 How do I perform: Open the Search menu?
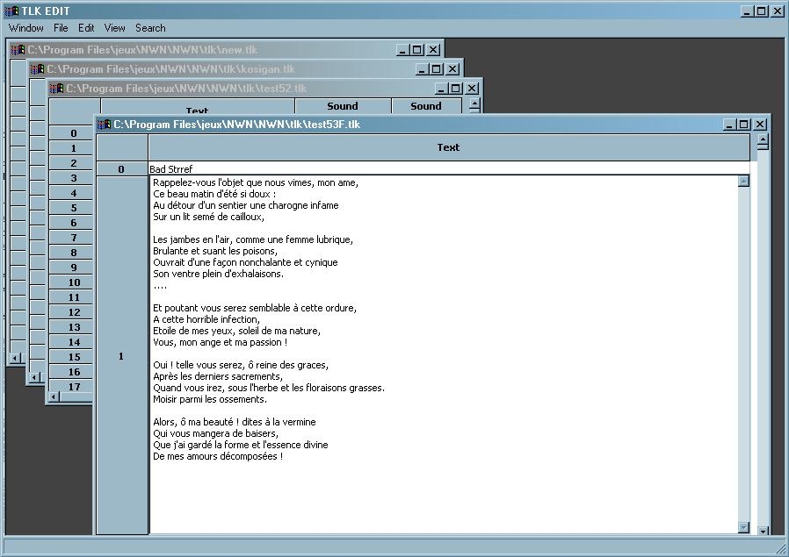coord(150,28)
